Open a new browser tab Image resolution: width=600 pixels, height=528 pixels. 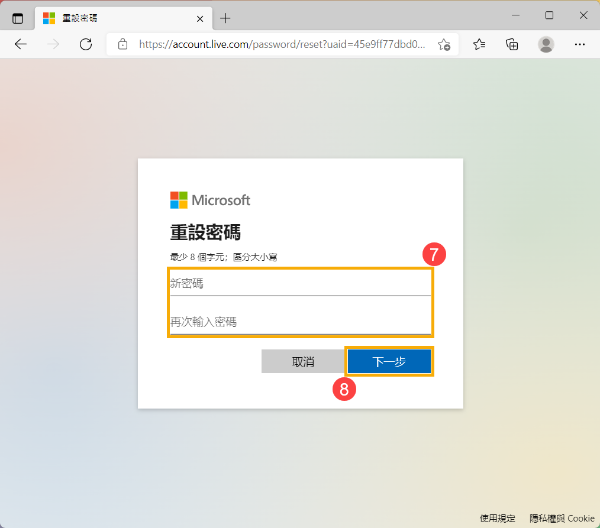pos(225,18)
